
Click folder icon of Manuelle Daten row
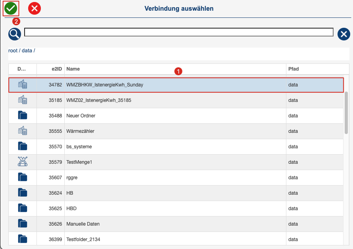coord(23,223)
